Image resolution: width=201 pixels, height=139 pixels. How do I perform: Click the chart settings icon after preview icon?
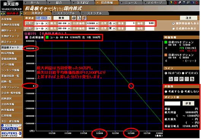click(x=84, y=18)
